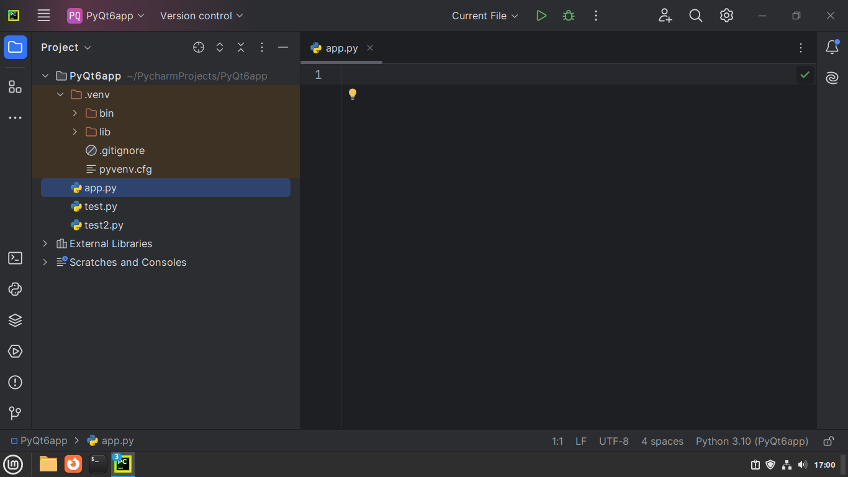
Task: Open the Current File run configuration dropdown
Action: tap(485, 16)
